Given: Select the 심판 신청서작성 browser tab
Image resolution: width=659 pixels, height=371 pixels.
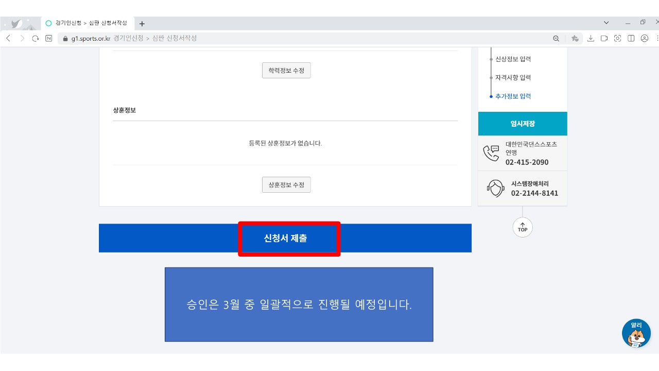Looking at the screenshot, I should (x=88, y=23).
